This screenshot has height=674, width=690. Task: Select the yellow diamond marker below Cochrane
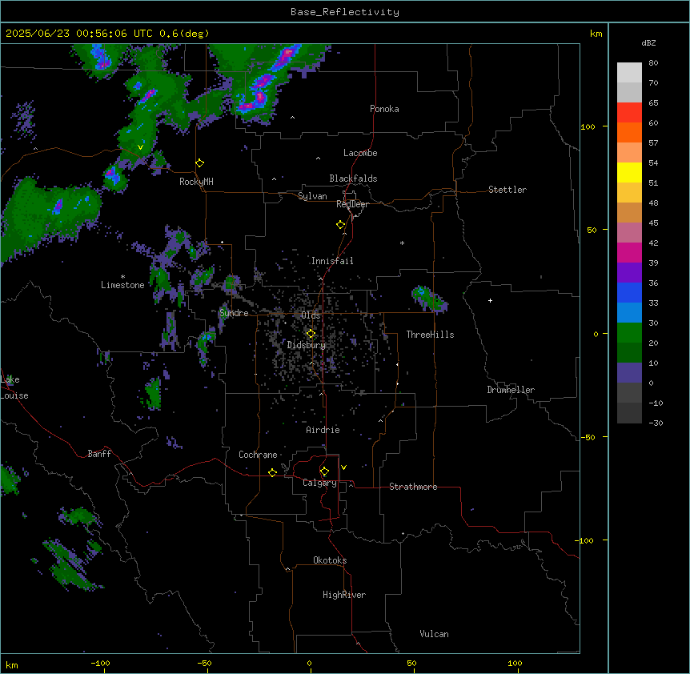(x=272, y=472)
